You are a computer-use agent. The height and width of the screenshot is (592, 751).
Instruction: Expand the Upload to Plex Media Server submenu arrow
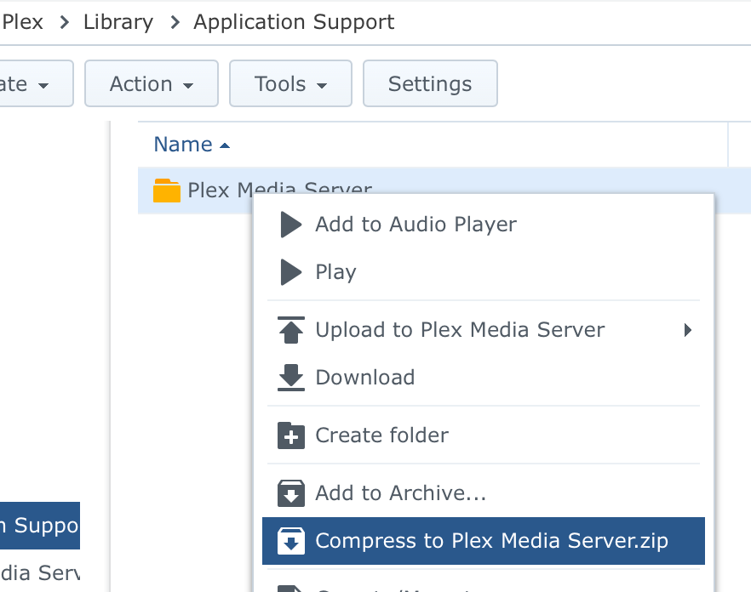click(x=688, y=330)
